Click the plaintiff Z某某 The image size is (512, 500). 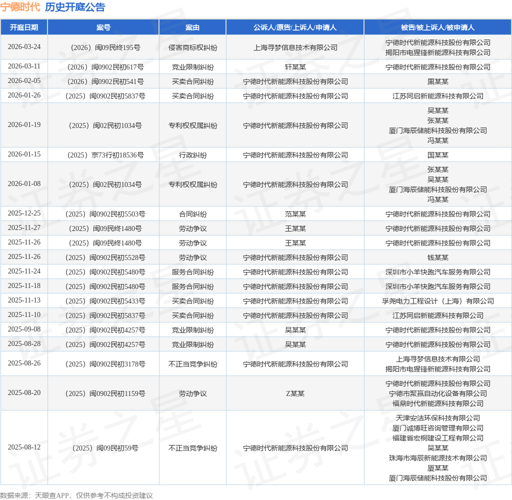tap(295, 393)
